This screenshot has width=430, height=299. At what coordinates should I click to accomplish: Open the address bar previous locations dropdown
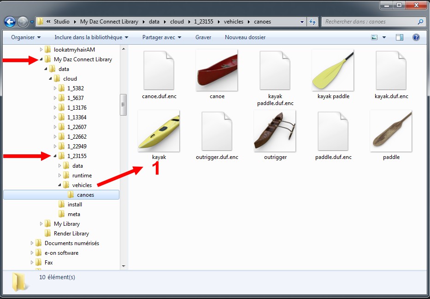pos(302,22)
